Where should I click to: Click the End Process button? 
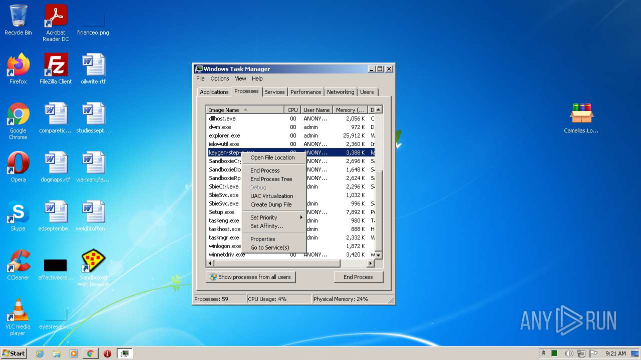358,277
